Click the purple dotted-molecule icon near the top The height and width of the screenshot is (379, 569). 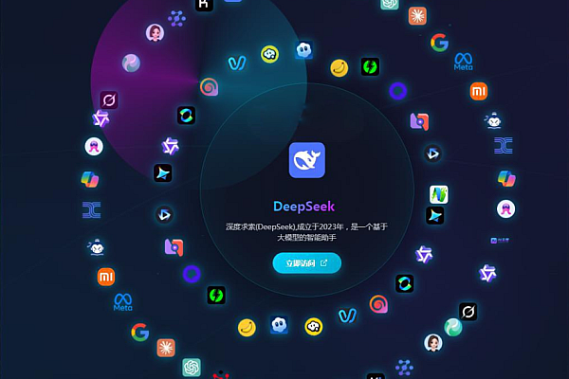point(177,19)
